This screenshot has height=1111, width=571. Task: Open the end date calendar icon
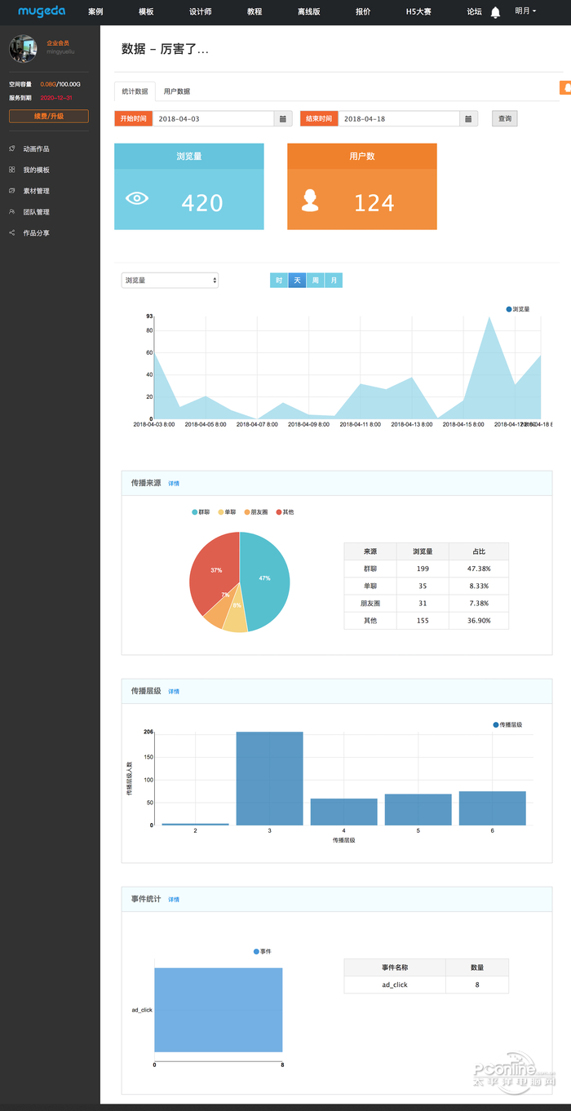pos(468,119)
